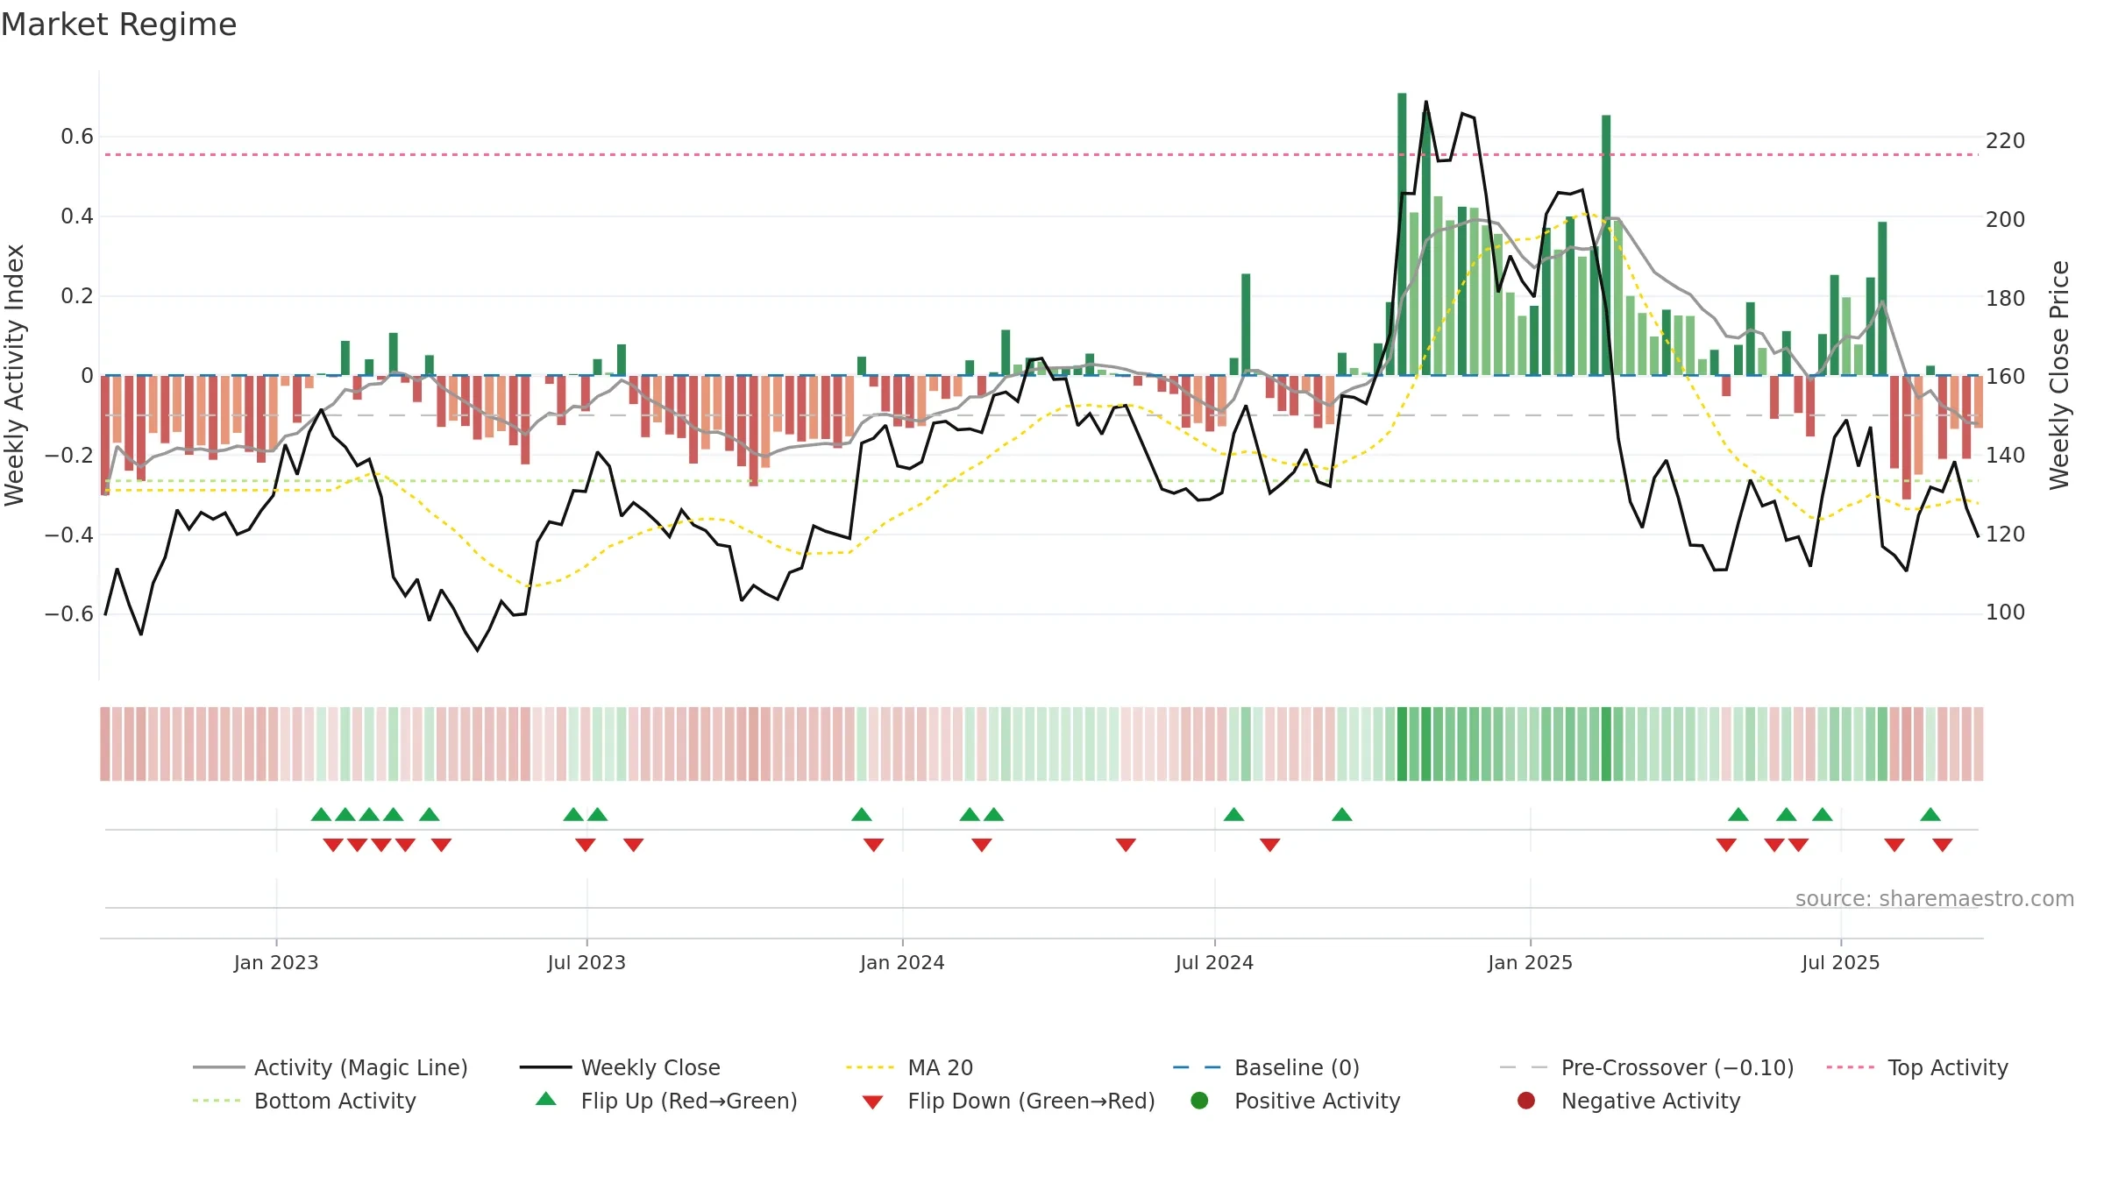Click the 220 right axis tick label

[2005, 141]
